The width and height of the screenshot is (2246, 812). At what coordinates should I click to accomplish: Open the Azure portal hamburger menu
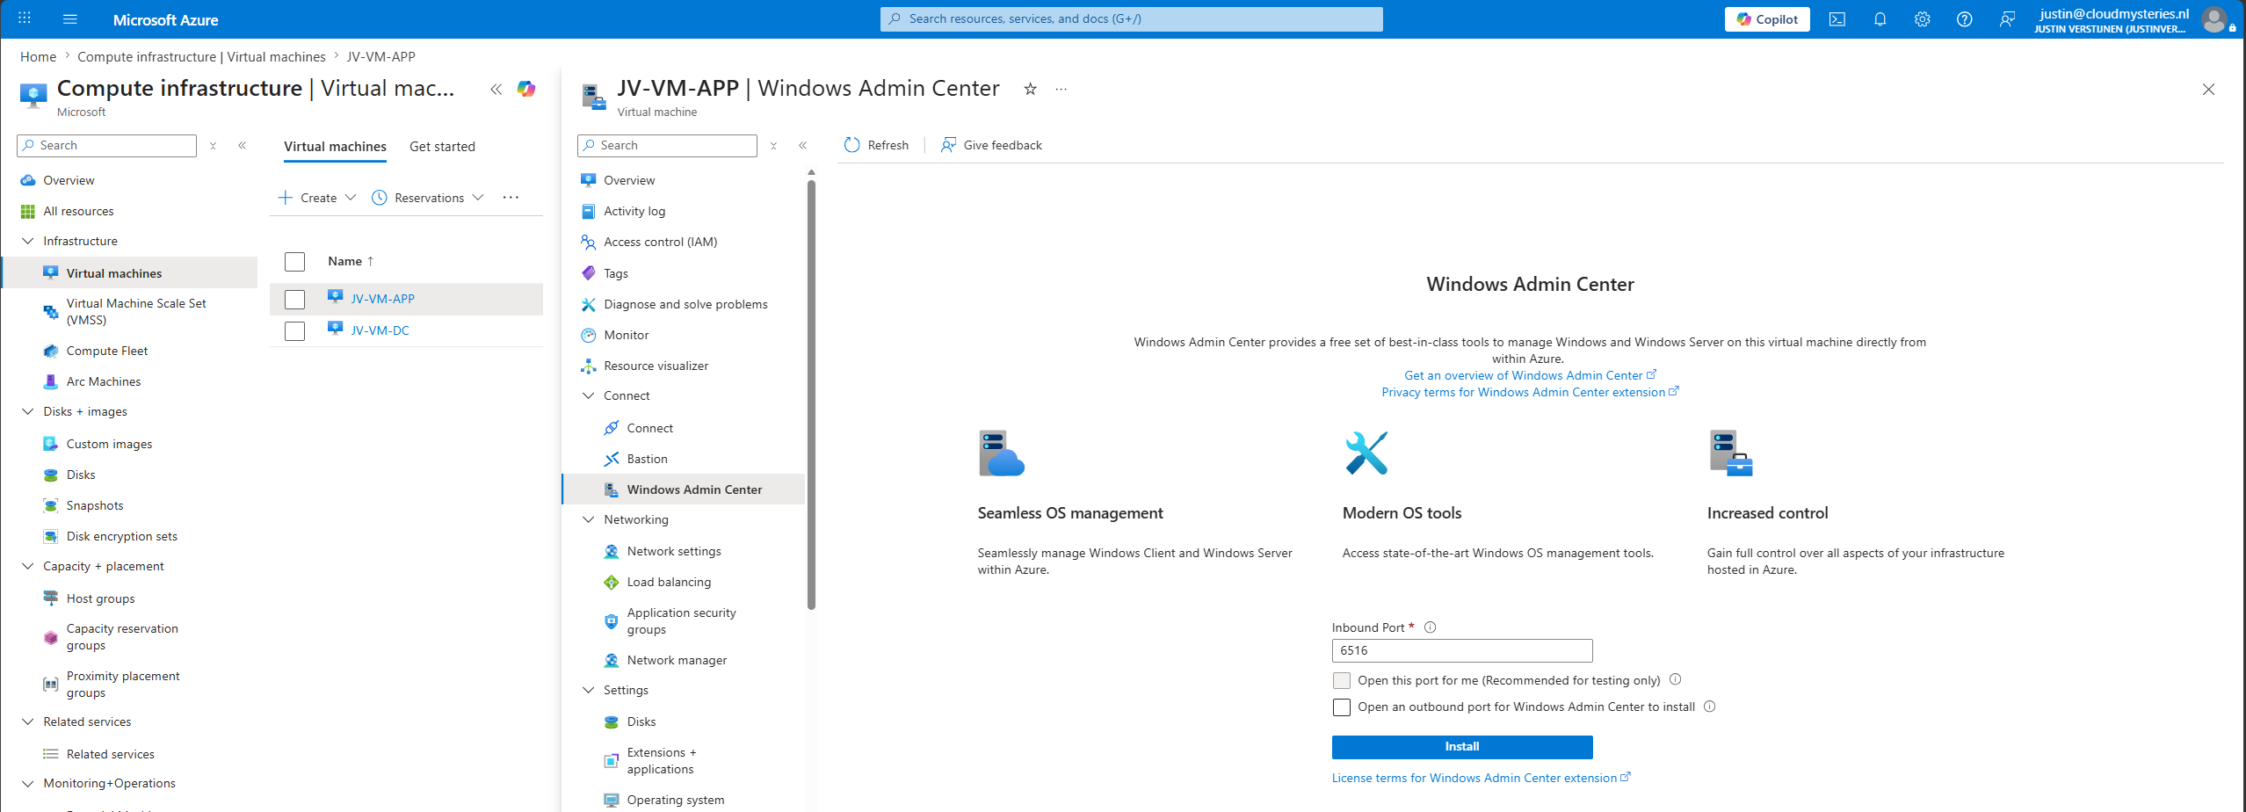pyautogui.click(x=70, y=19)
